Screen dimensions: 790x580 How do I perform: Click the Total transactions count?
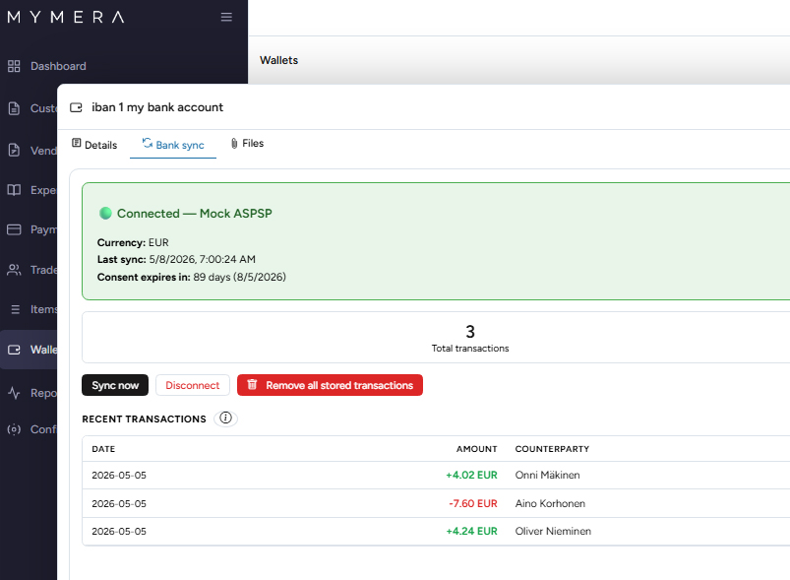click(x=470, y=331)
